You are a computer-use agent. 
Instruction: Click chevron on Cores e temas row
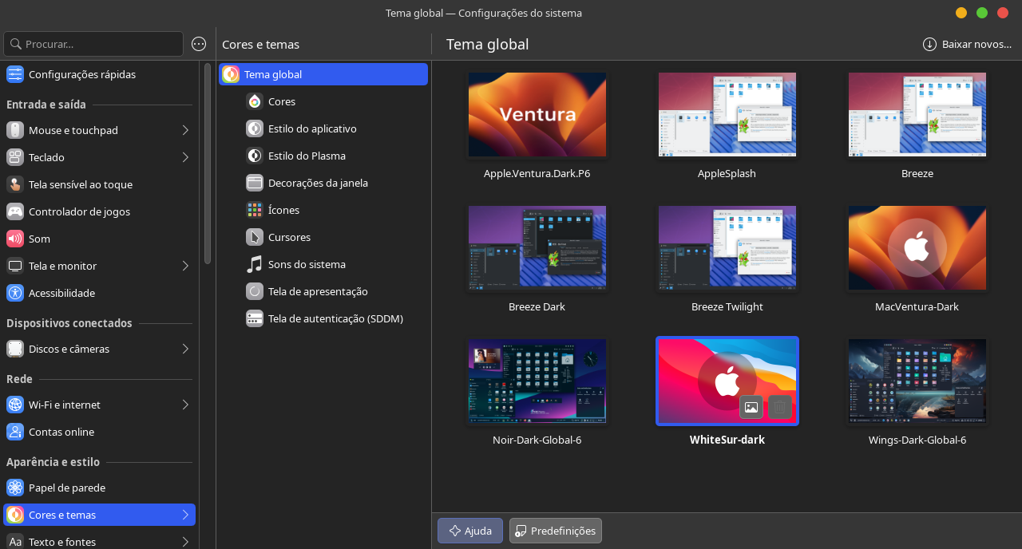point(185,515)
